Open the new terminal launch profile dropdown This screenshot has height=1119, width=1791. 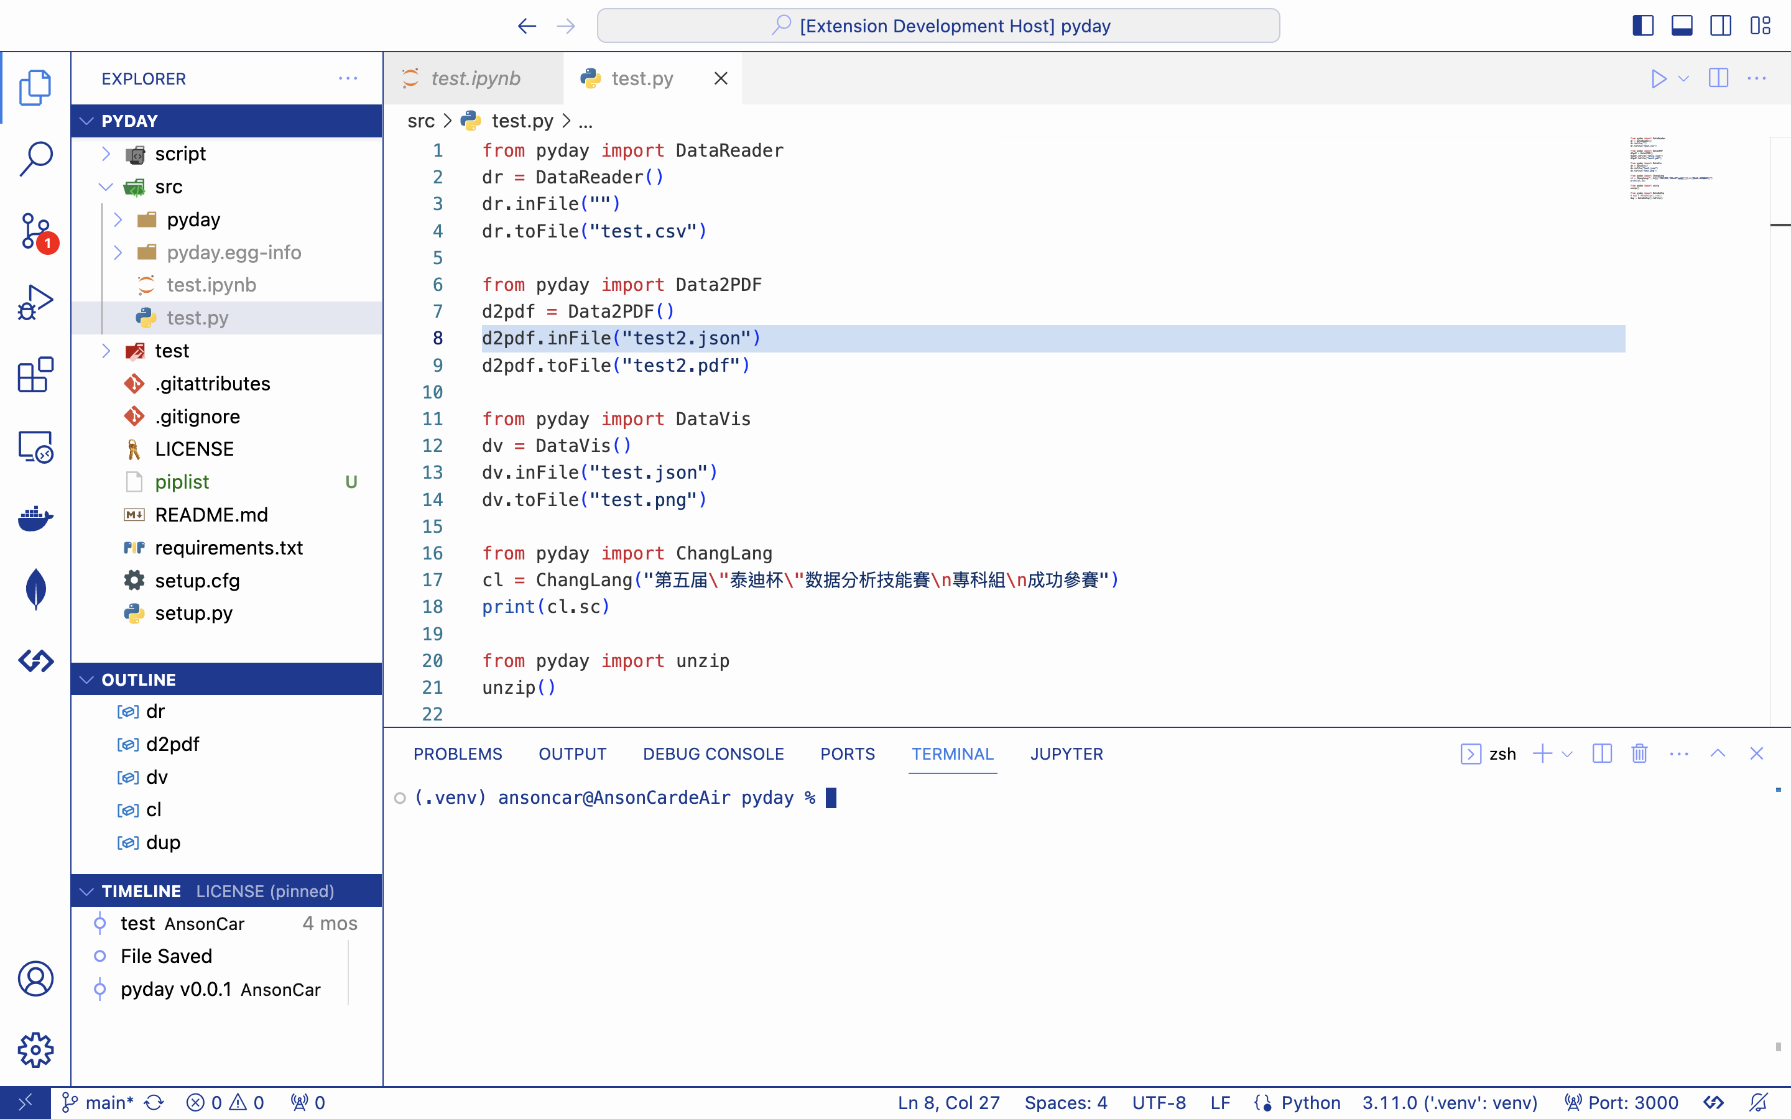coord(1568,753)
